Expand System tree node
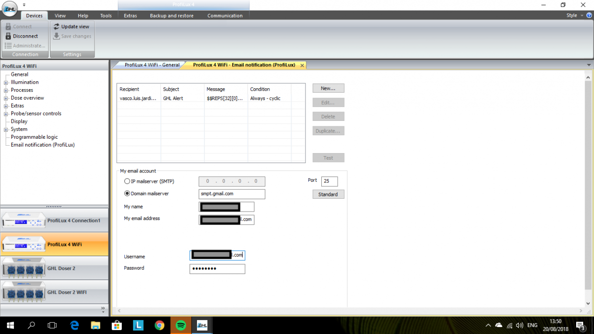594x334 pixels. [6, 129]
